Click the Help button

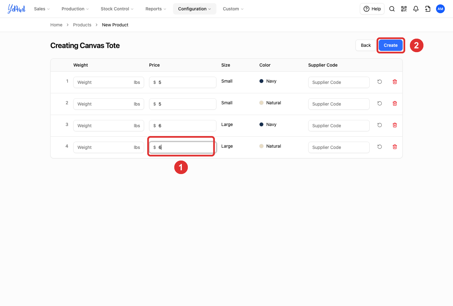pos(372,9)
